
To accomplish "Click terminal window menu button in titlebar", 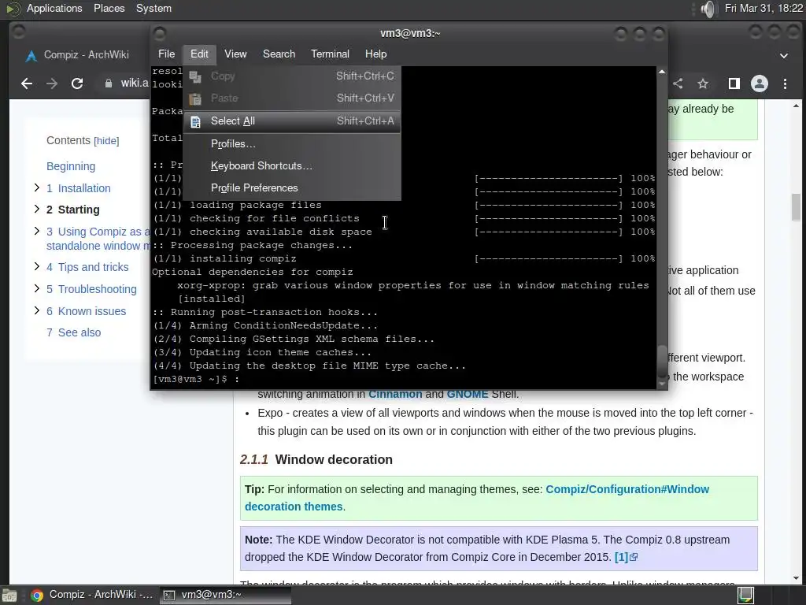I will pyautogui.click(x=159, y=33).
